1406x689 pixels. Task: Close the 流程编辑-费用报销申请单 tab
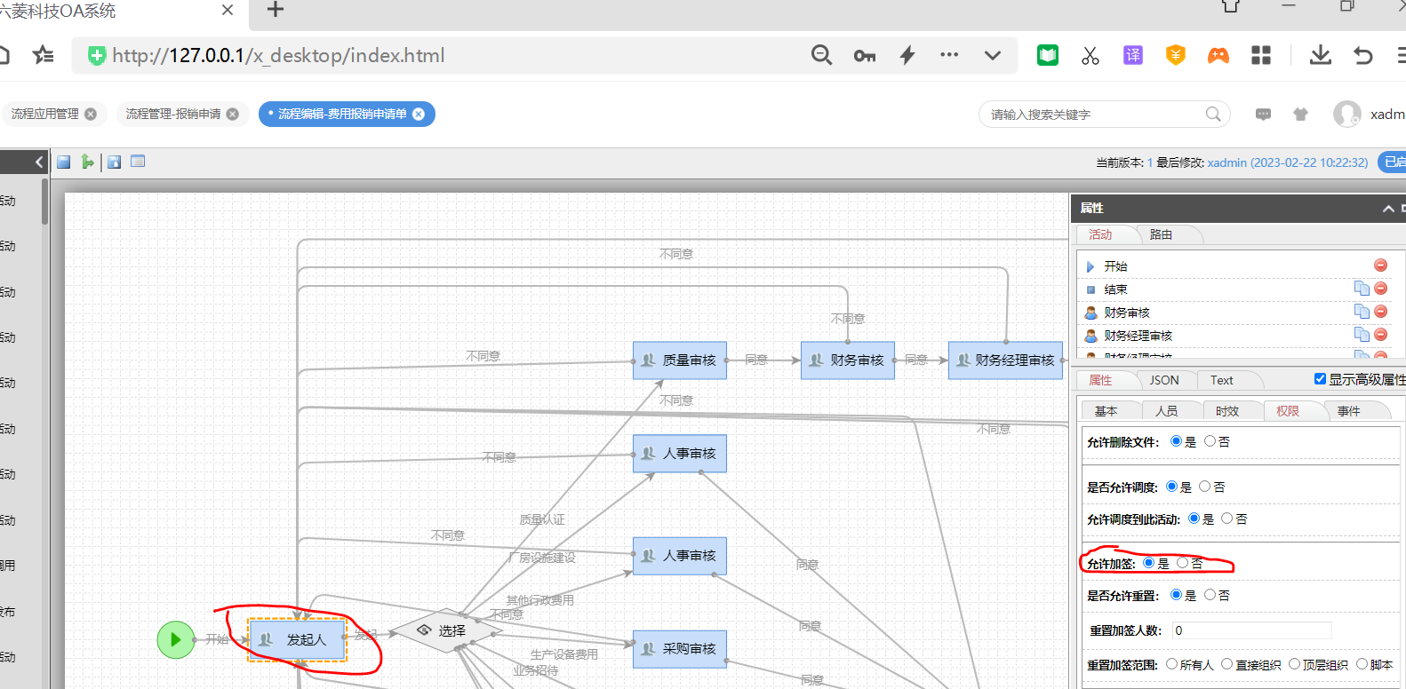pyautogui.click(x=419, y=114)
